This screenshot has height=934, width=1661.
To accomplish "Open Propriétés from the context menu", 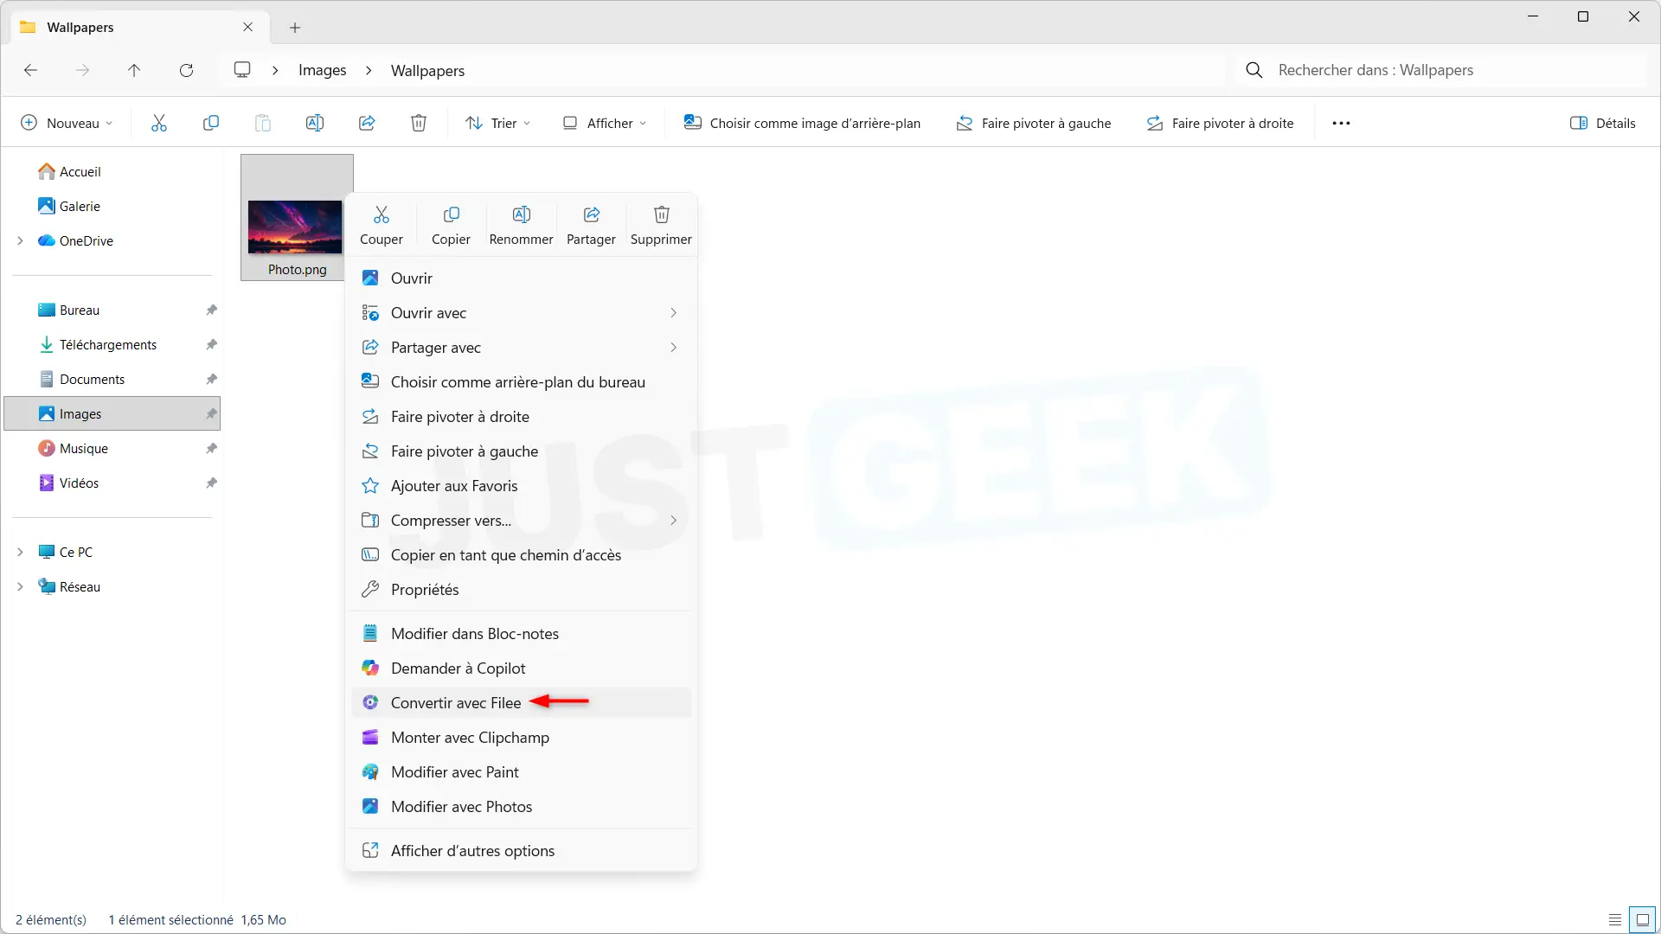I will coord(522,589).
